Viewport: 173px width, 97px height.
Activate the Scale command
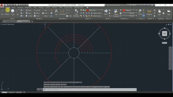click(x=37, y=16)
